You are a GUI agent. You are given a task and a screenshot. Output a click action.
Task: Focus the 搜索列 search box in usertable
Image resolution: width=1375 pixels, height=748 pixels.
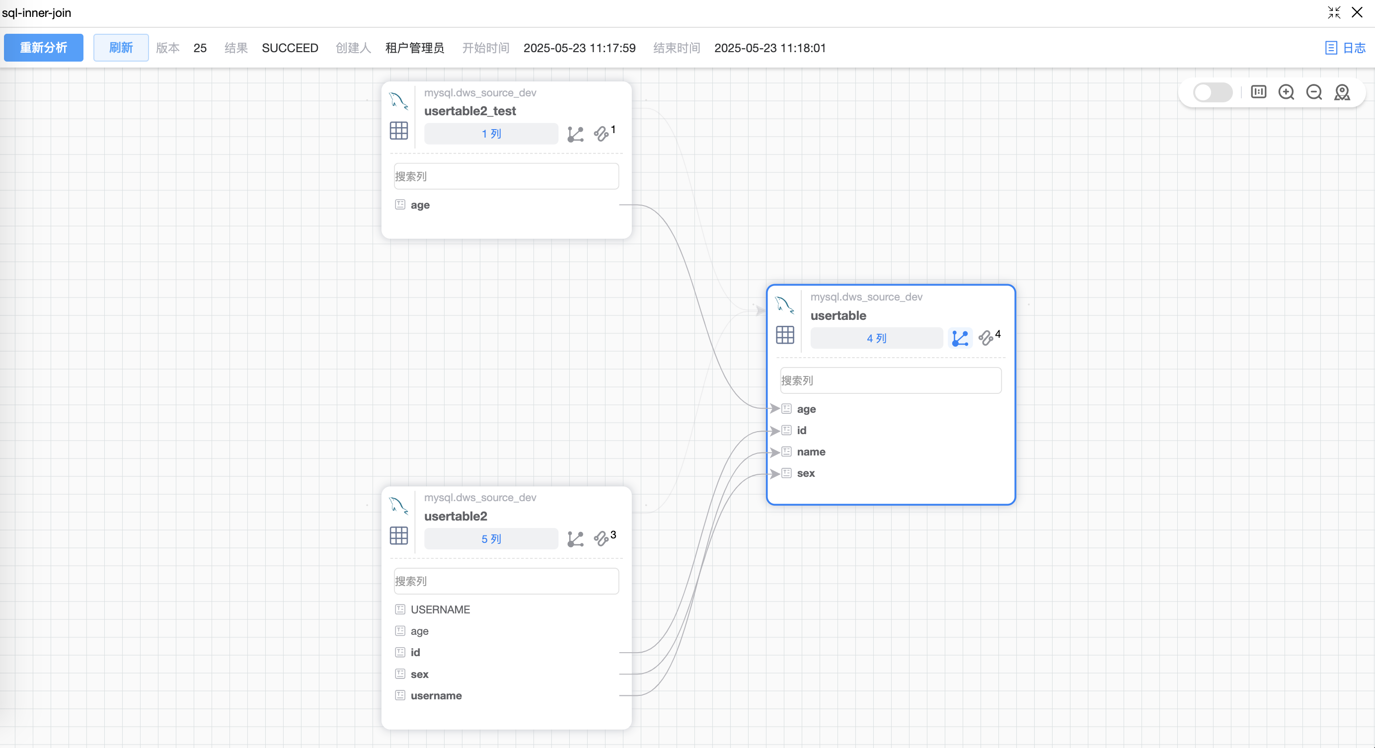coord(890,380)
